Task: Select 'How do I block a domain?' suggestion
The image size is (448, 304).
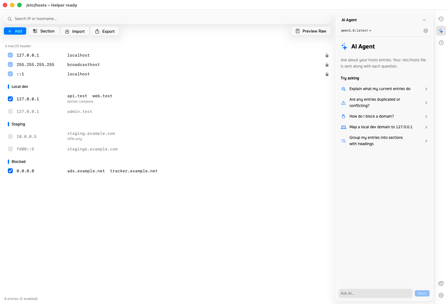Action: pos(384,116)
